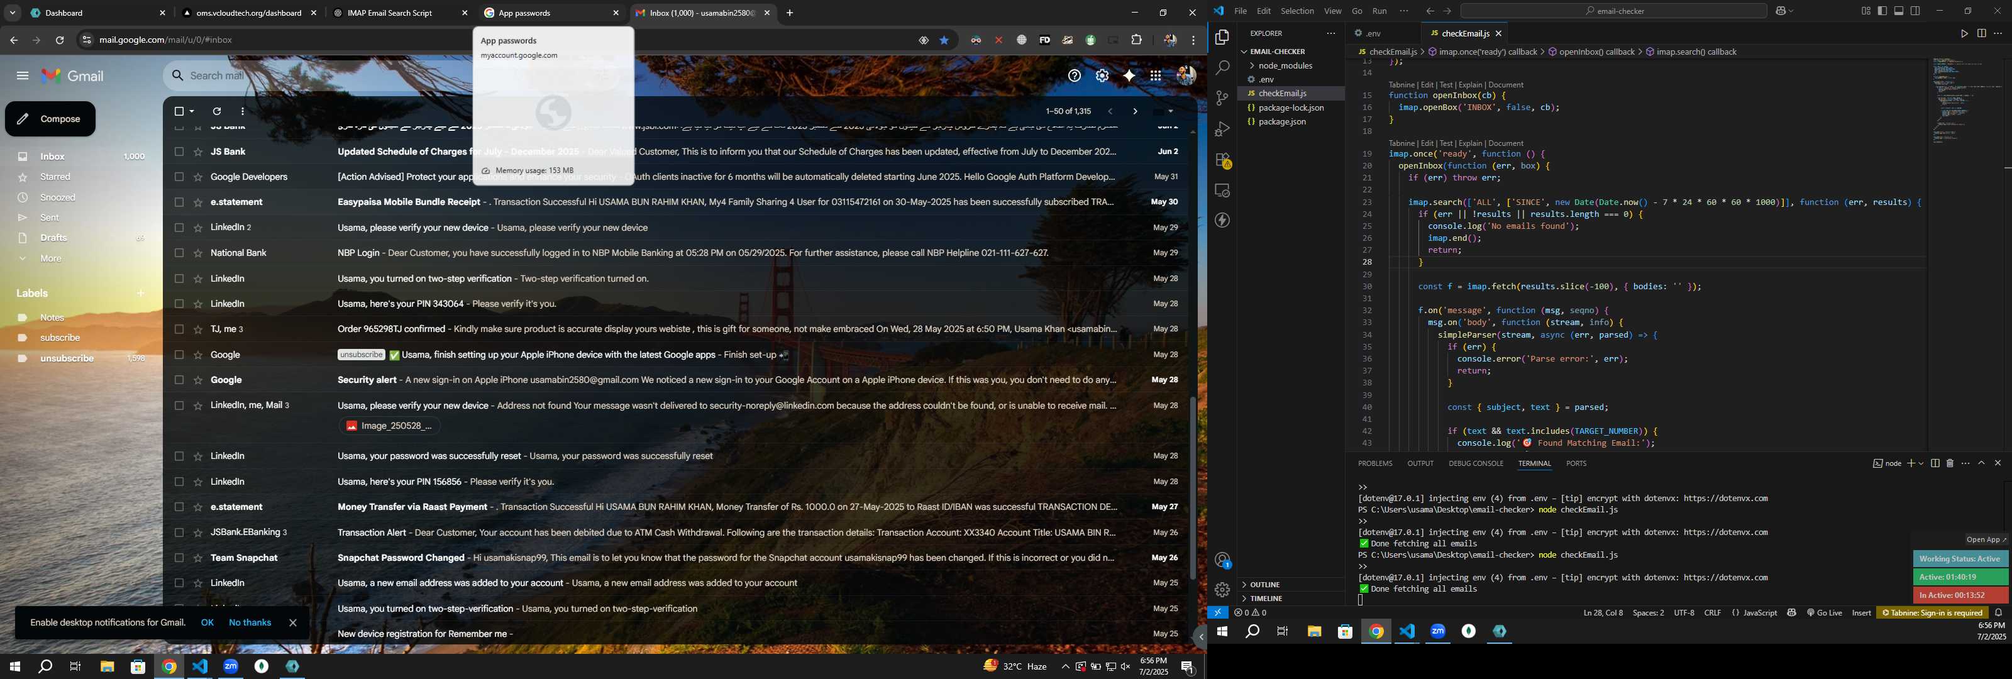
Task: Open Source Control view in VS Code
Action: 1222,99
